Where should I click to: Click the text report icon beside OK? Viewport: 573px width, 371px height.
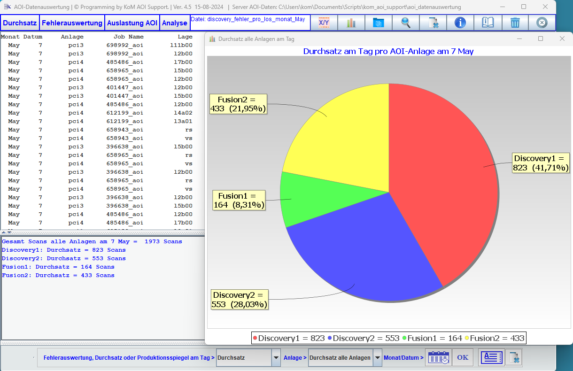point(491,357)
